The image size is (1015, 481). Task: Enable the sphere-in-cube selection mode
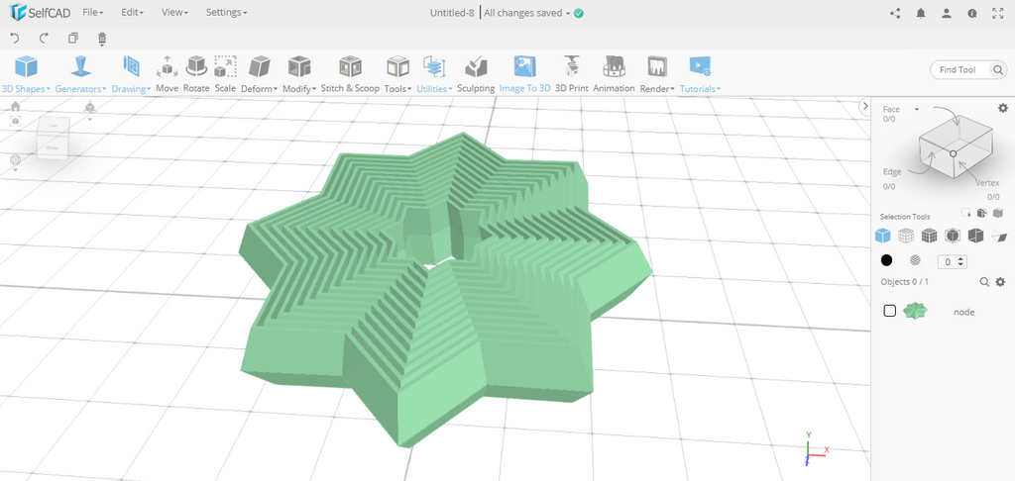(953, 236)
